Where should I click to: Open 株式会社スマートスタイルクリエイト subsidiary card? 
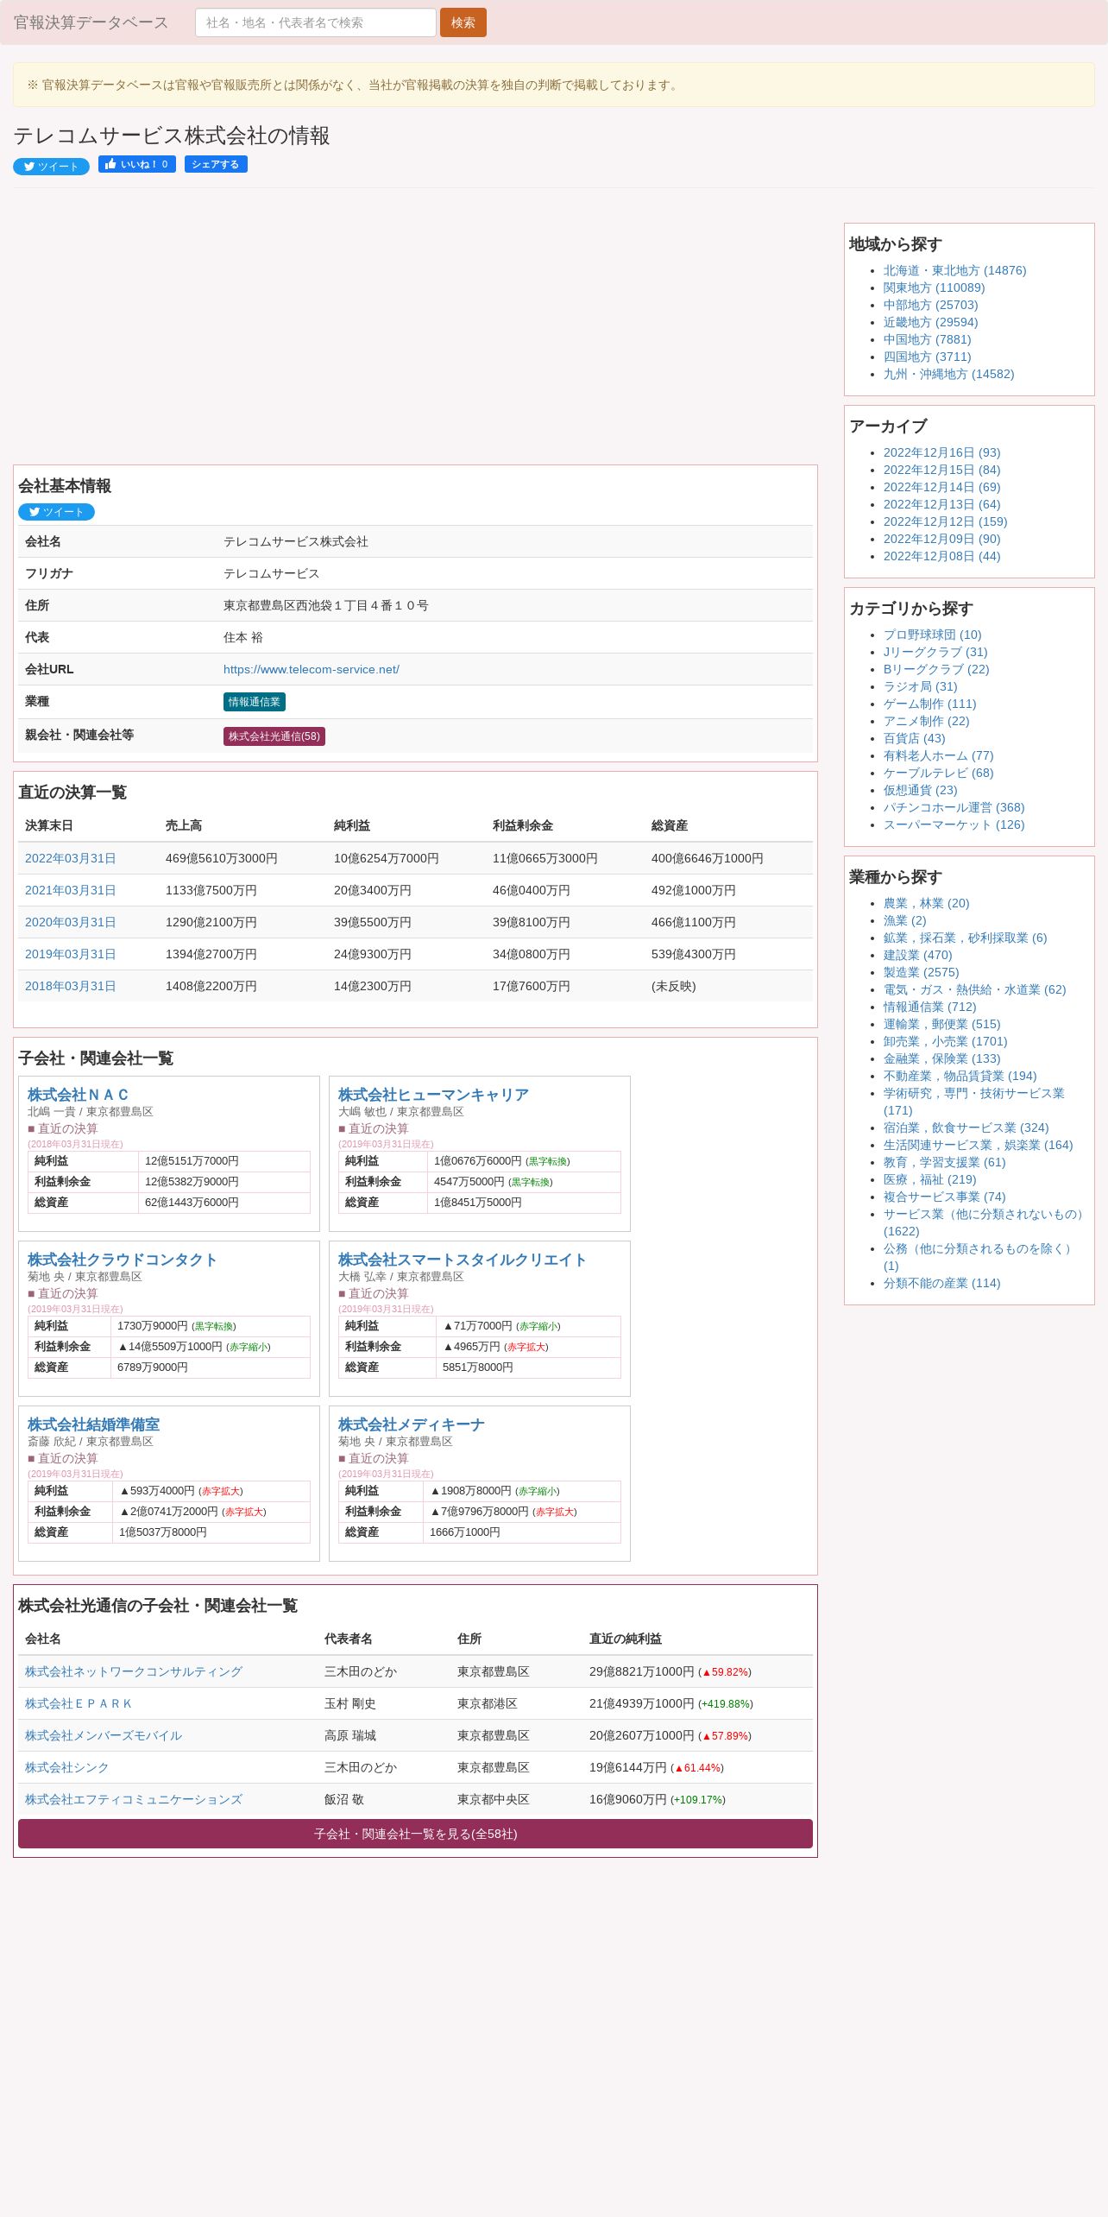pos(462,1260)
